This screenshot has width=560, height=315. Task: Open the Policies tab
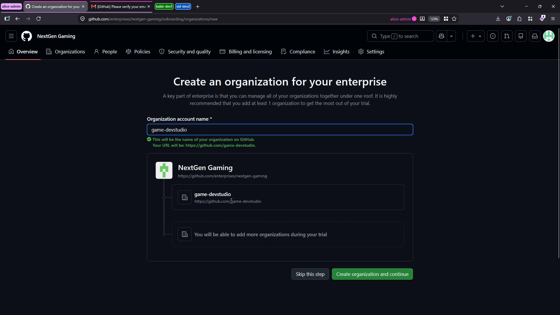click(138, 52)
